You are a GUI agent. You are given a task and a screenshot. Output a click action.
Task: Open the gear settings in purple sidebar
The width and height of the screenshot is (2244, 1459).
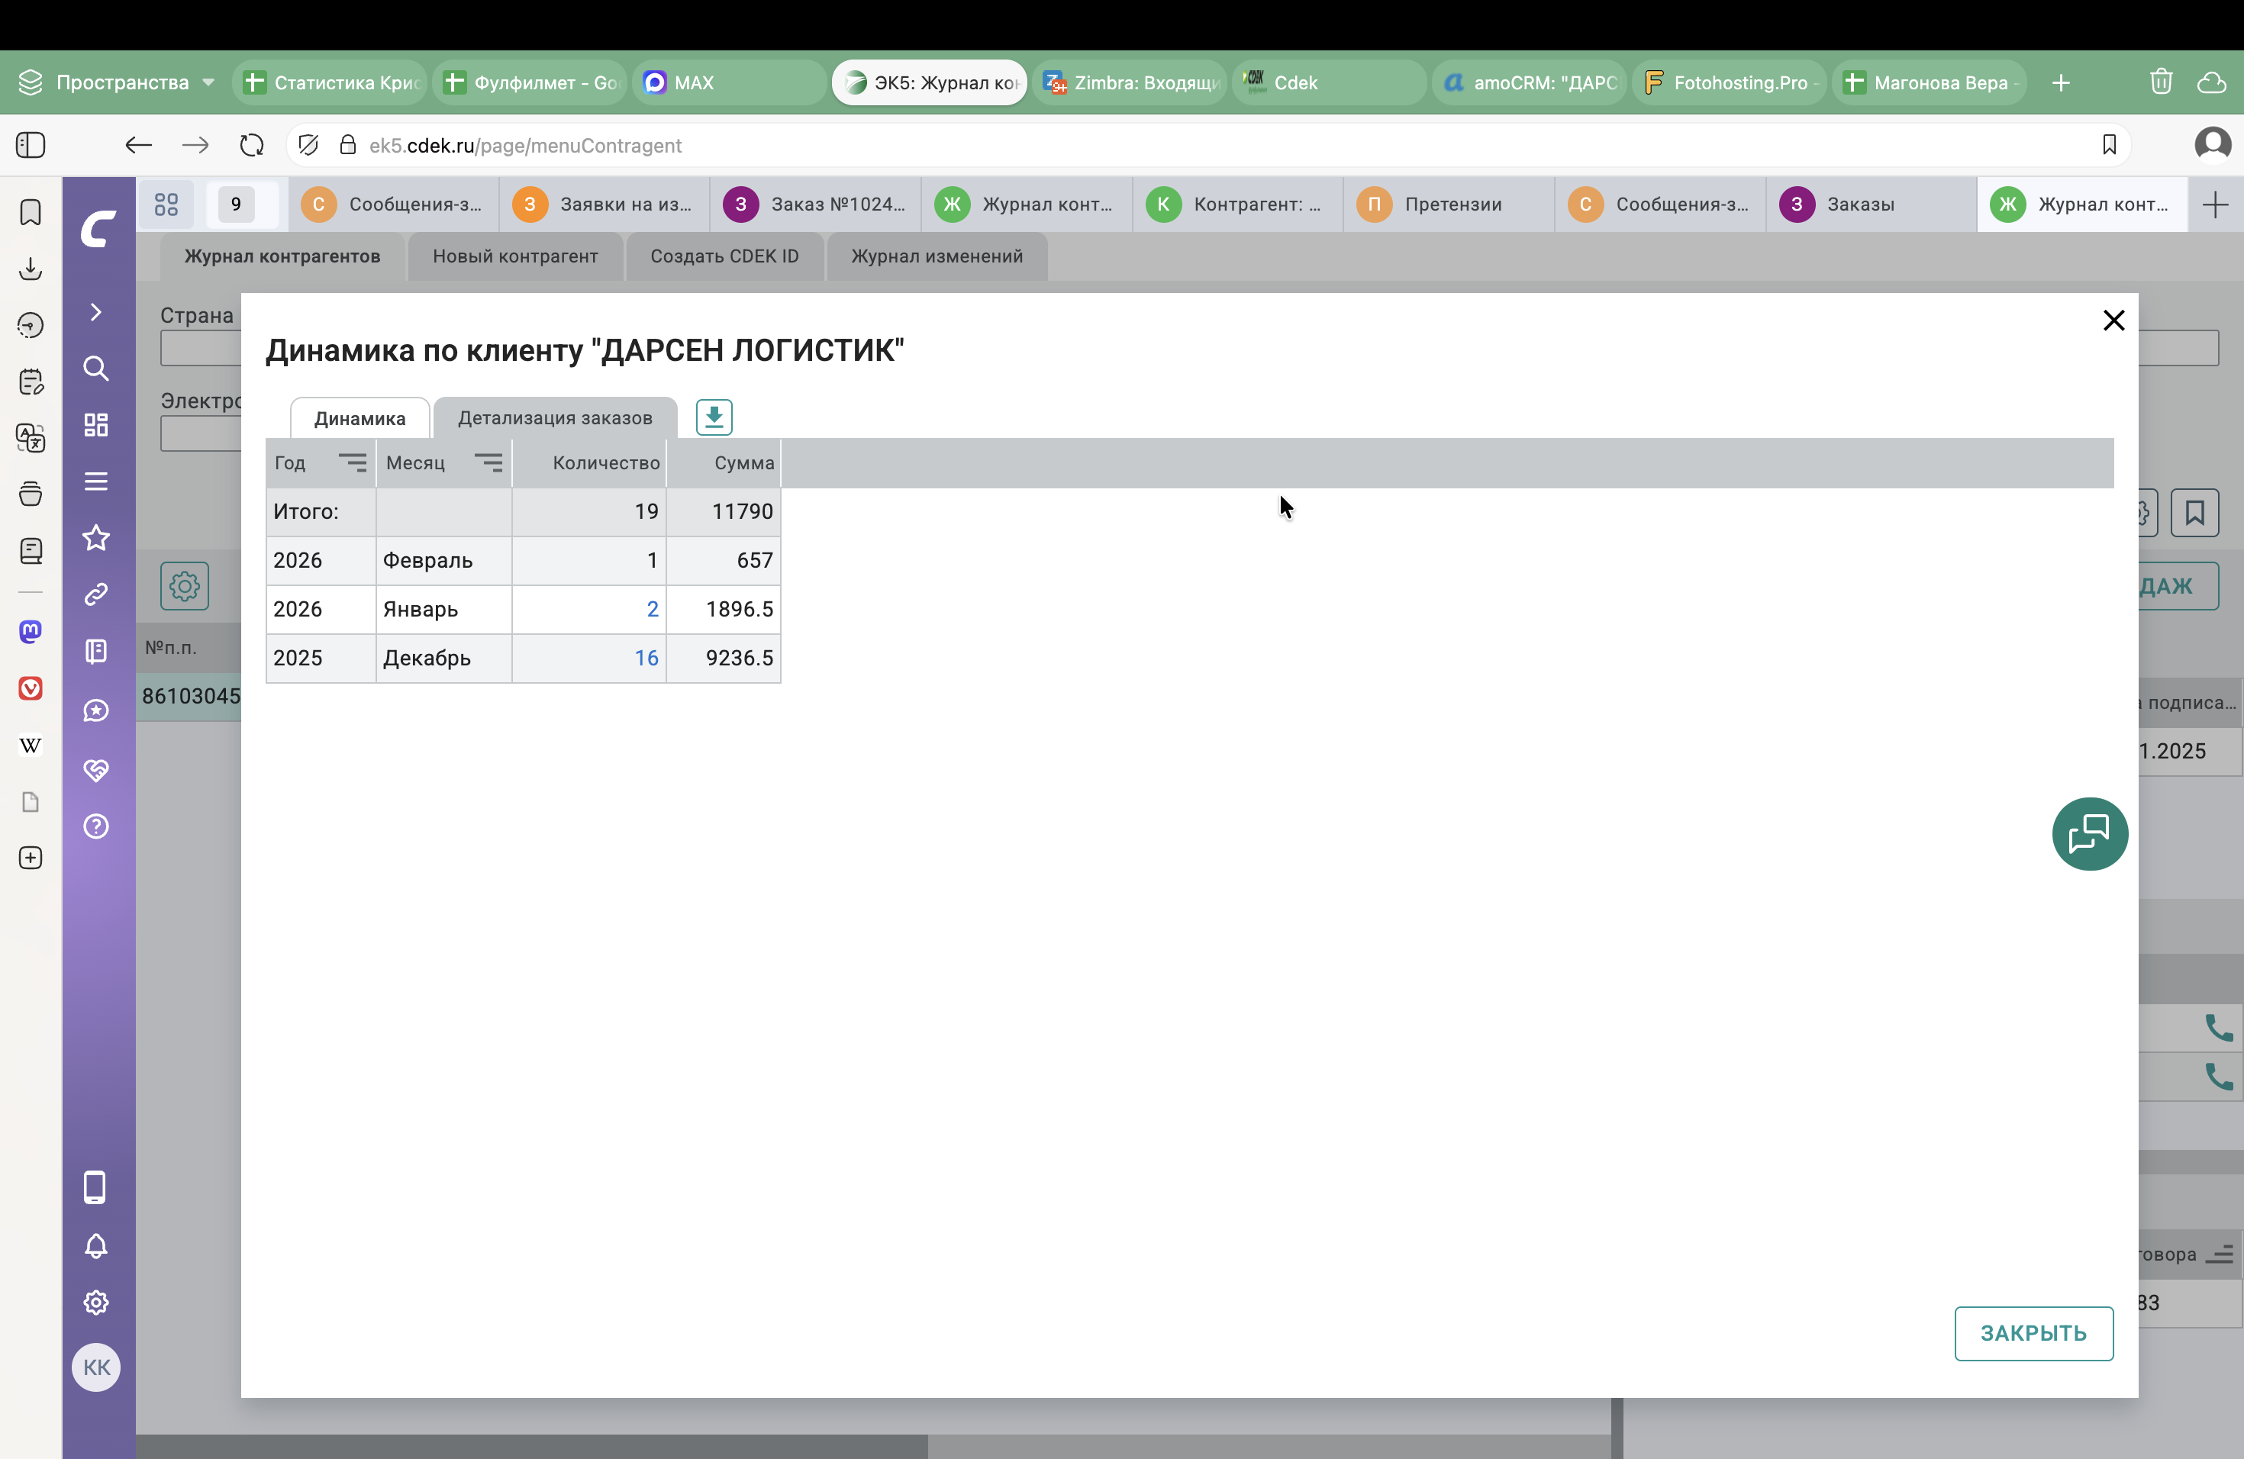point(96,1303)
